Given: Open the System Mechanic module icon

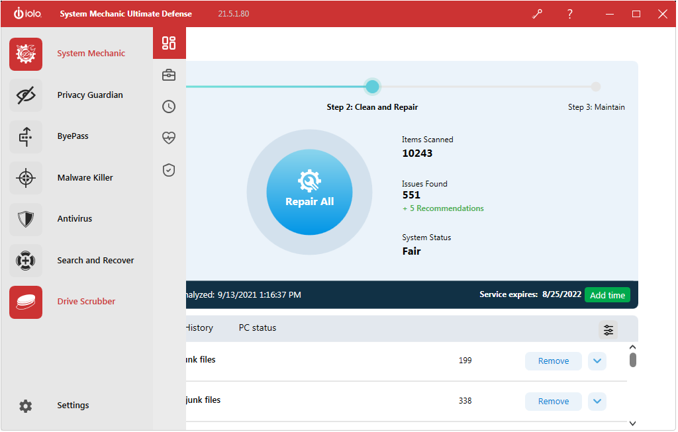Looking at the screenshot, I should click(26, 54).
